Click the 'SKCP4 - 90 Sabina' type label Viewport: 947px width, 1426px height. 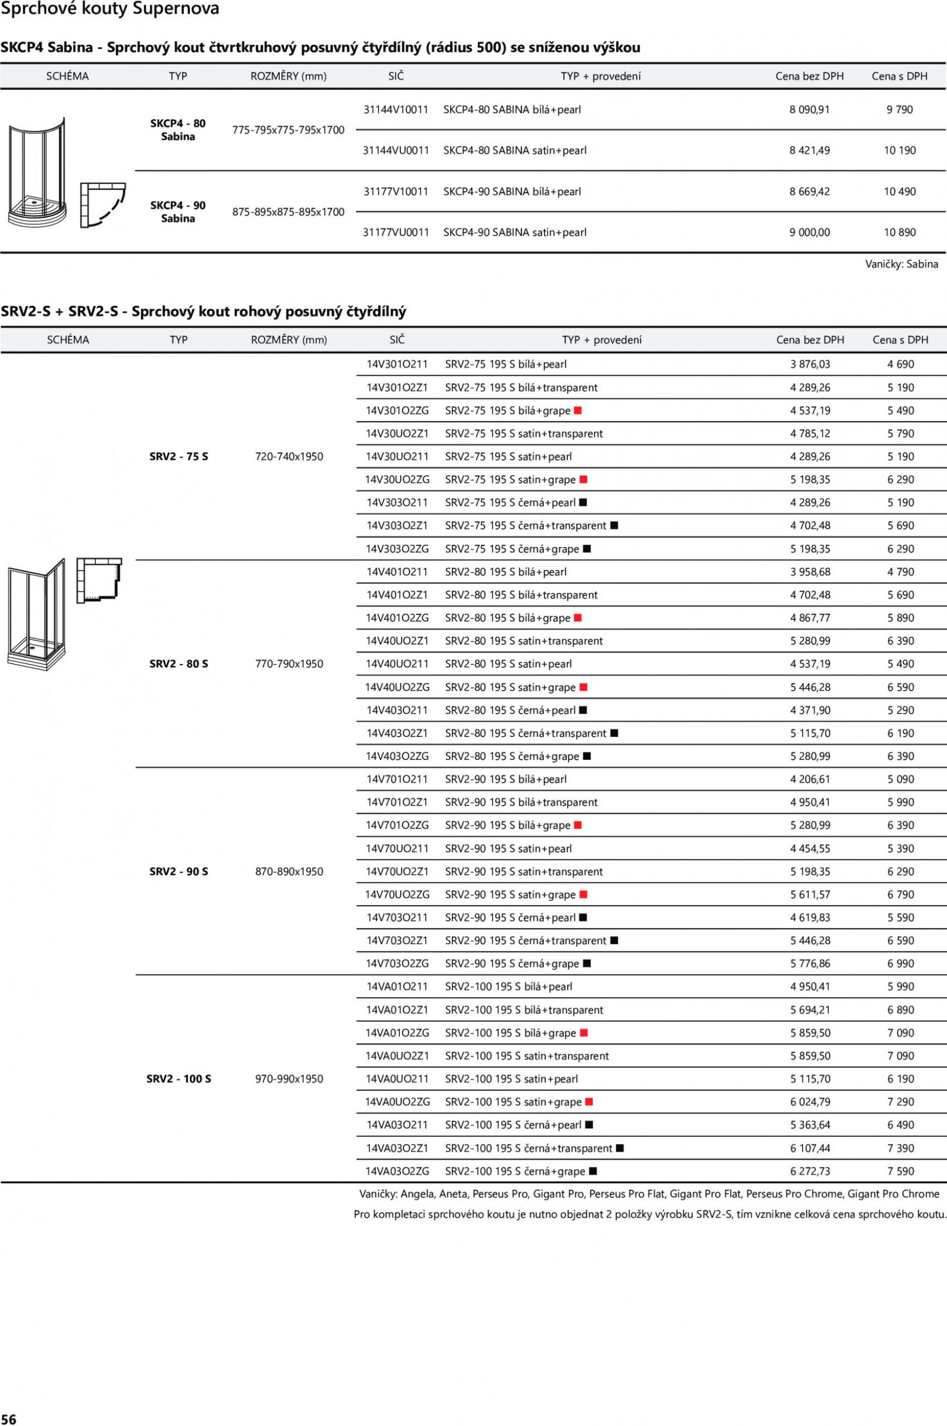pyautogui.click(x=177, y=212)
